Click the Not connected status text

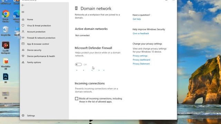[x=82, y=35]
